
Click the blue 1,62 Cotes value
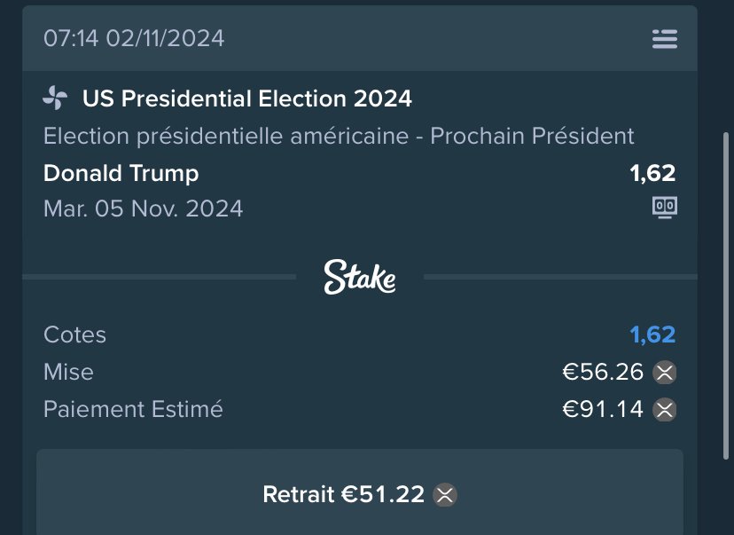[652, 335]
